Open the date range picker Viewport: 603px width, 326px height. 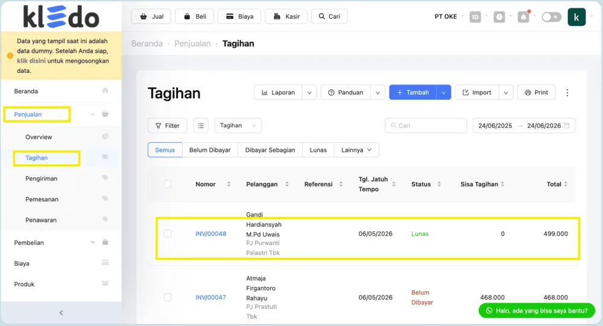point(524,126)
